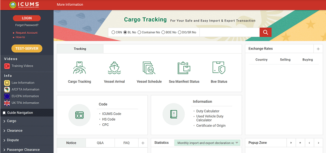Click the Code panel window icon
The height and width of the screenshot is (153, 326).
click(79, 115)
